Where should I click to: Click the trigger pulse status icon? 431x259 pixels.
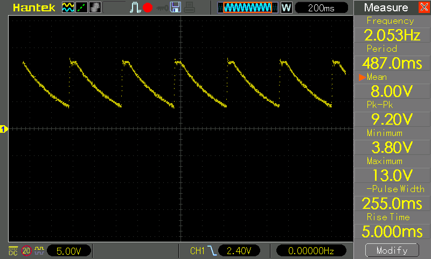[x=135, y=8]
